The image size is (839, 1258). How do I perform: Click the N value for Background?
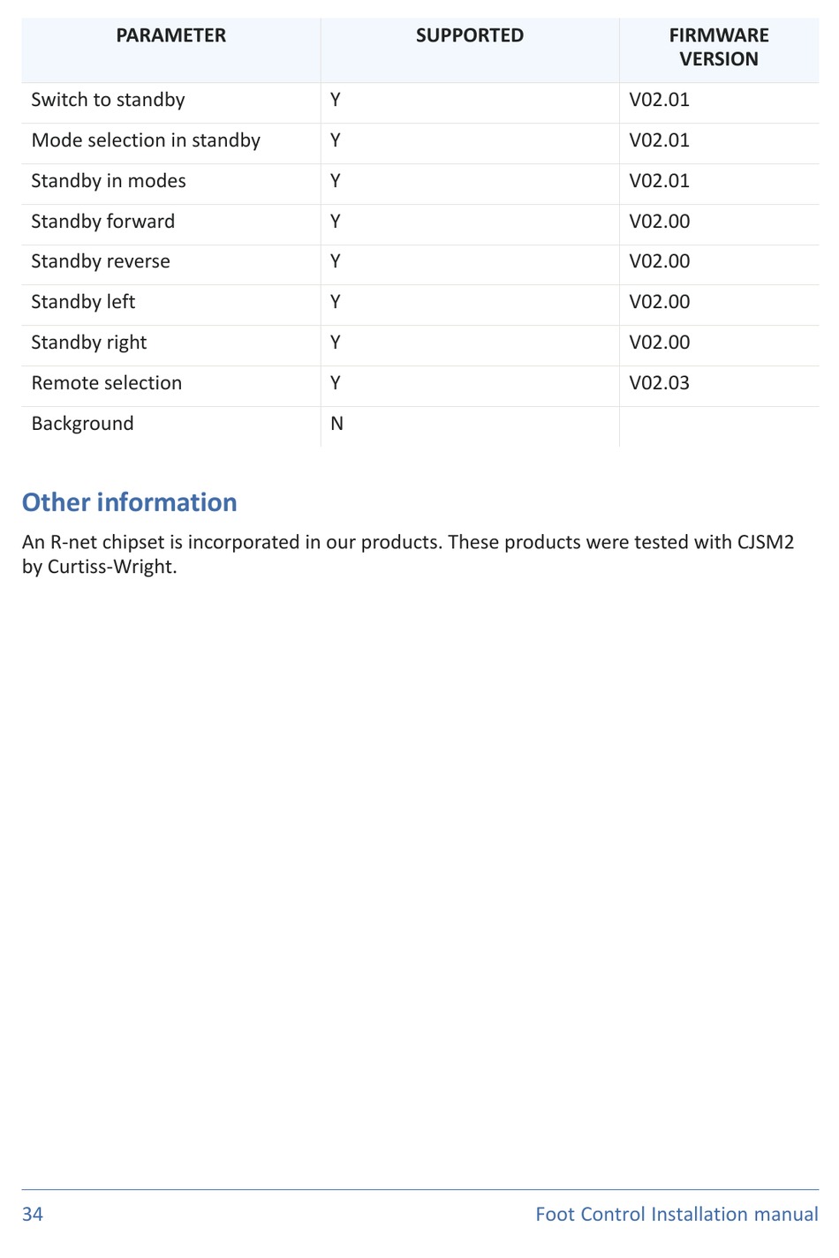[336, 424]
